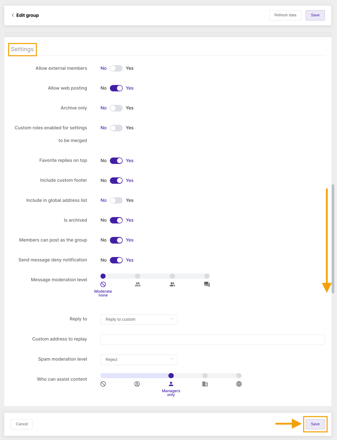337x440 pixels.
Task: Click the organization building icon for assist content
Action: point(205,384)
